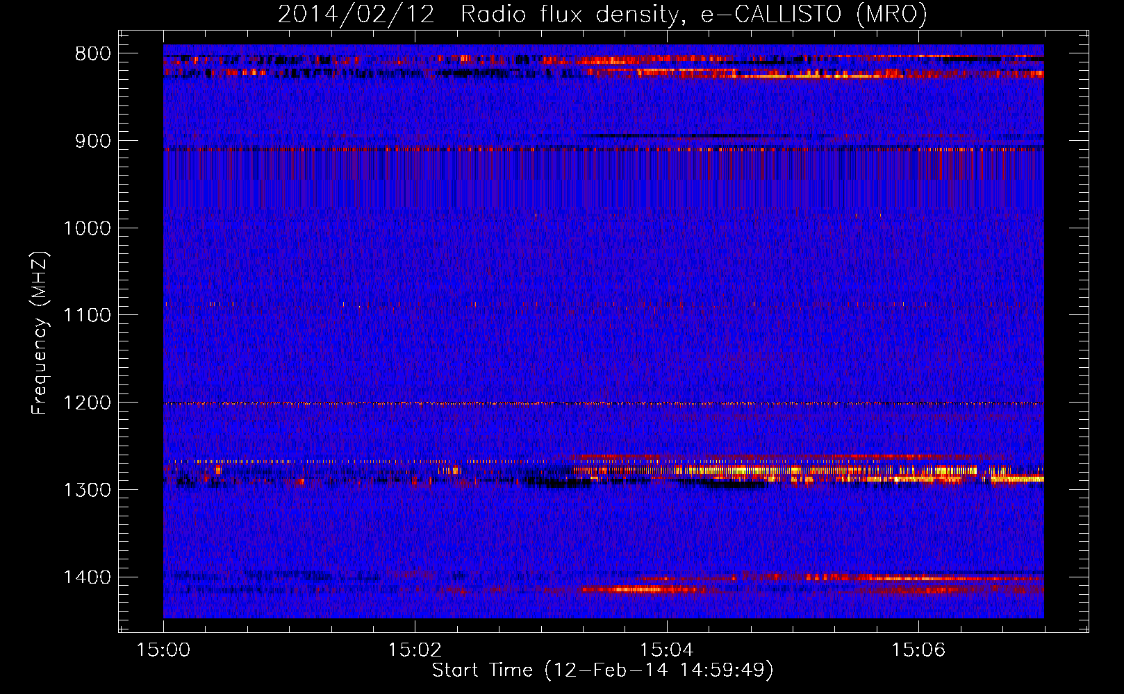This screenshot has height=694, width=1124.
Task: Click the 'Start Time (12-Feb-14 14:59:49)' label
Action: pyautogui.click(x=602, y=670)
